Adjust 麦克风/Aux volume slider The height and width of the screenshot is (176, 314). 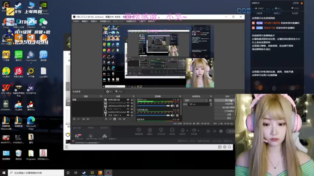[153, 106]
